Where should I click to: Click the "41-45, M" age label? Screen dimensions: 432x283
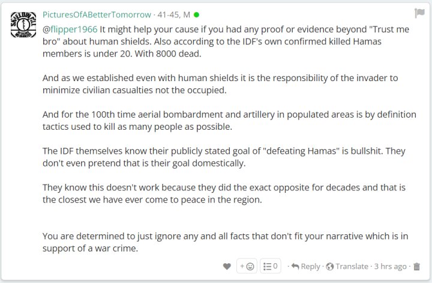click(x=173, y=14)
